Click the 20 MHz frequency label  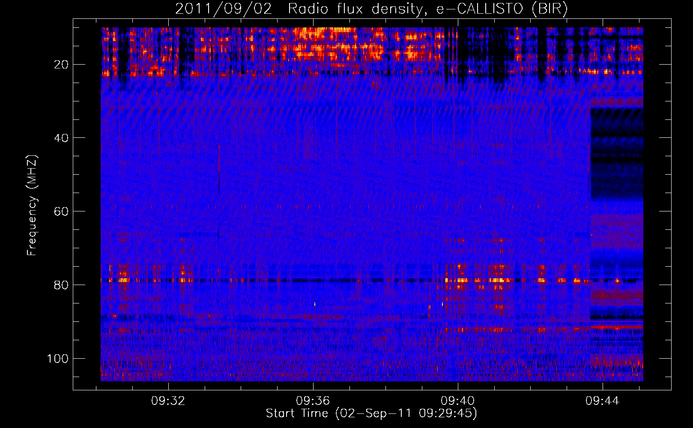(62, 65)
